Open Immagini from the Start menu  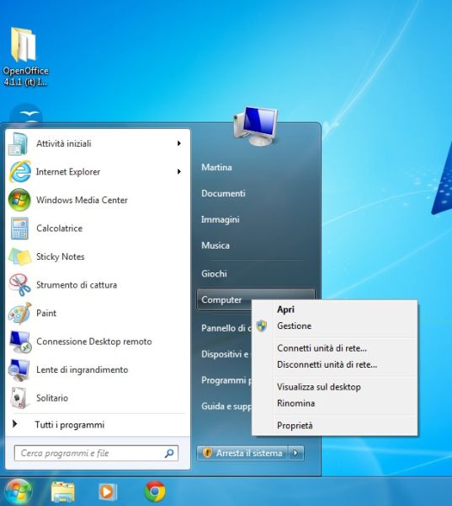coord(220,220)
